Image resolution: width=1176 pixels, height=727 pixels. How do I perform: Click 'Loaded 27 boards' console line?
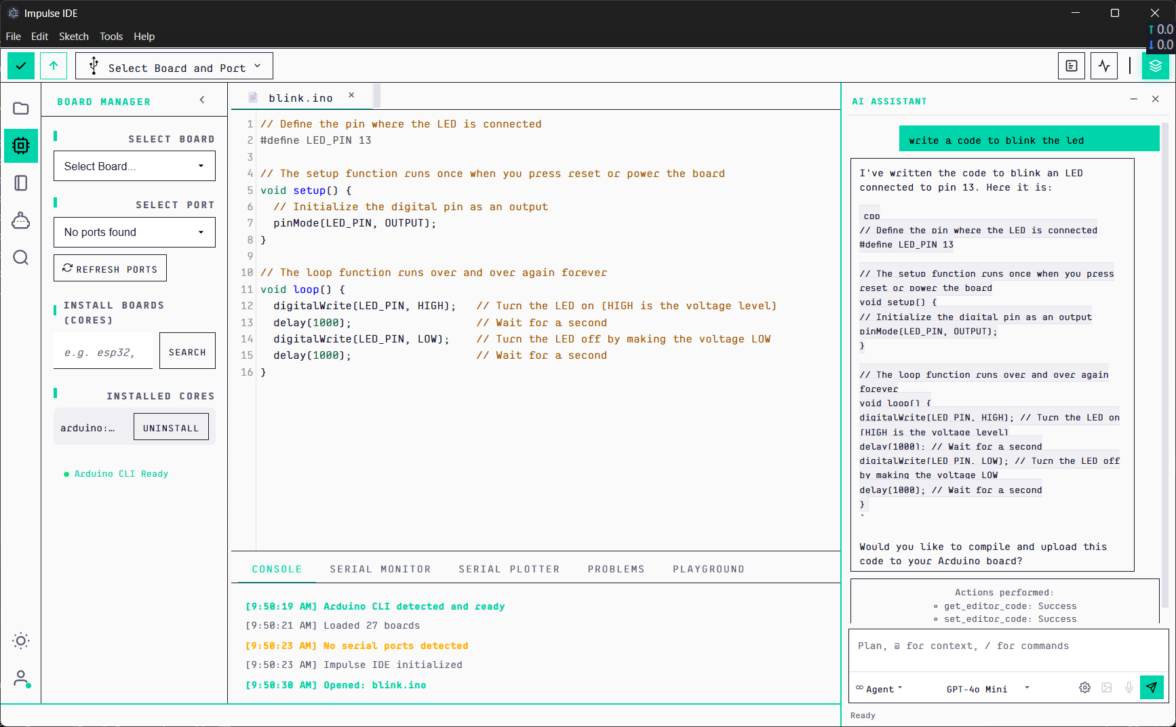coord(332,625)
